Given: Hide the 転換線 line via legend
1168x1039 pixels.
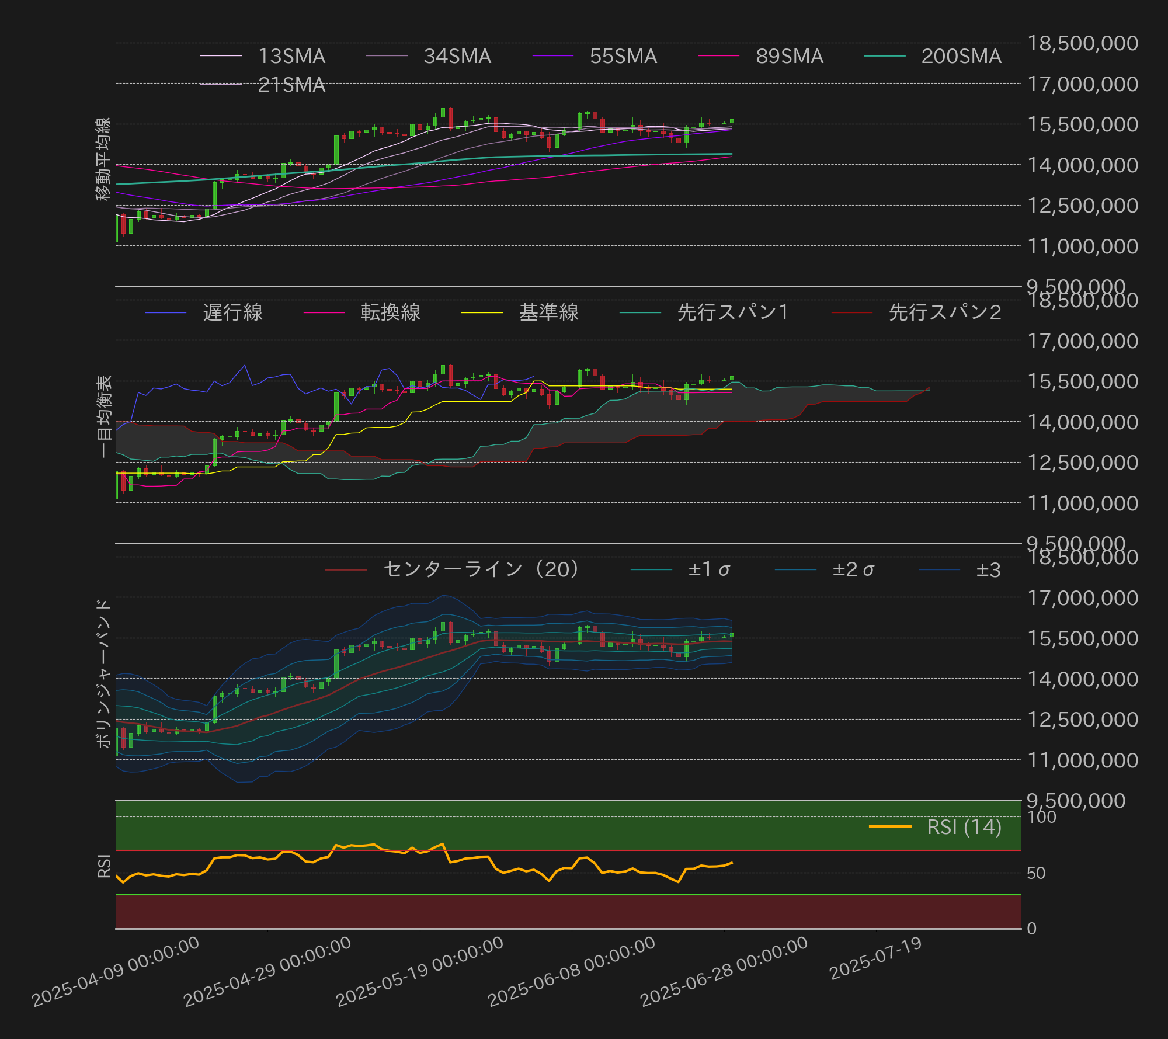Looking at the screenshot, I should (x=390, y=312).
